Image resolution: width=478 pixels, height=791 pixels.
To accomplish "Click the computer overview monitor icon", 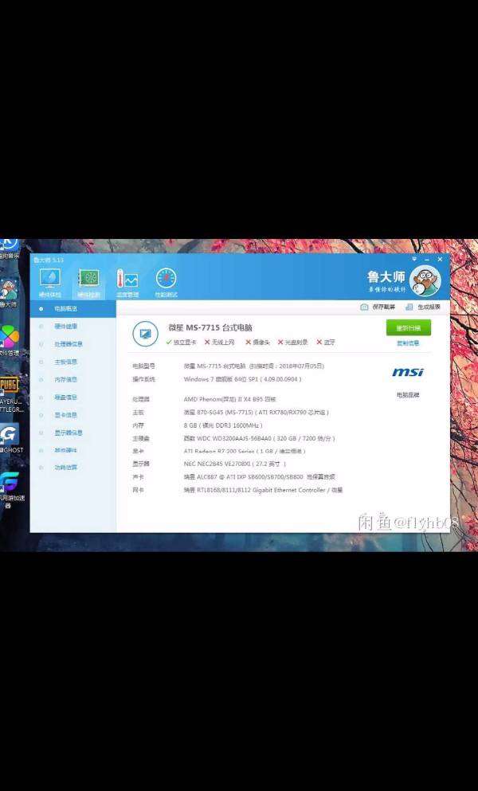I will (x=145, y=334).
